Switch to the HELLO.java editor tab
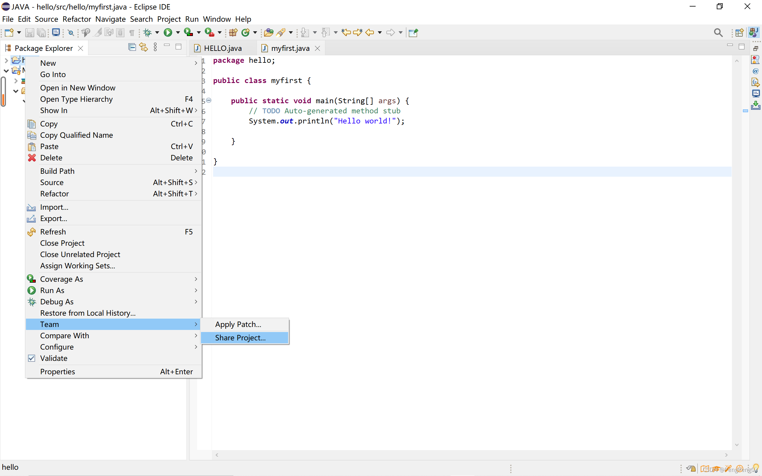The width and height of the screenshot is (762, 476). click(223, 48)
